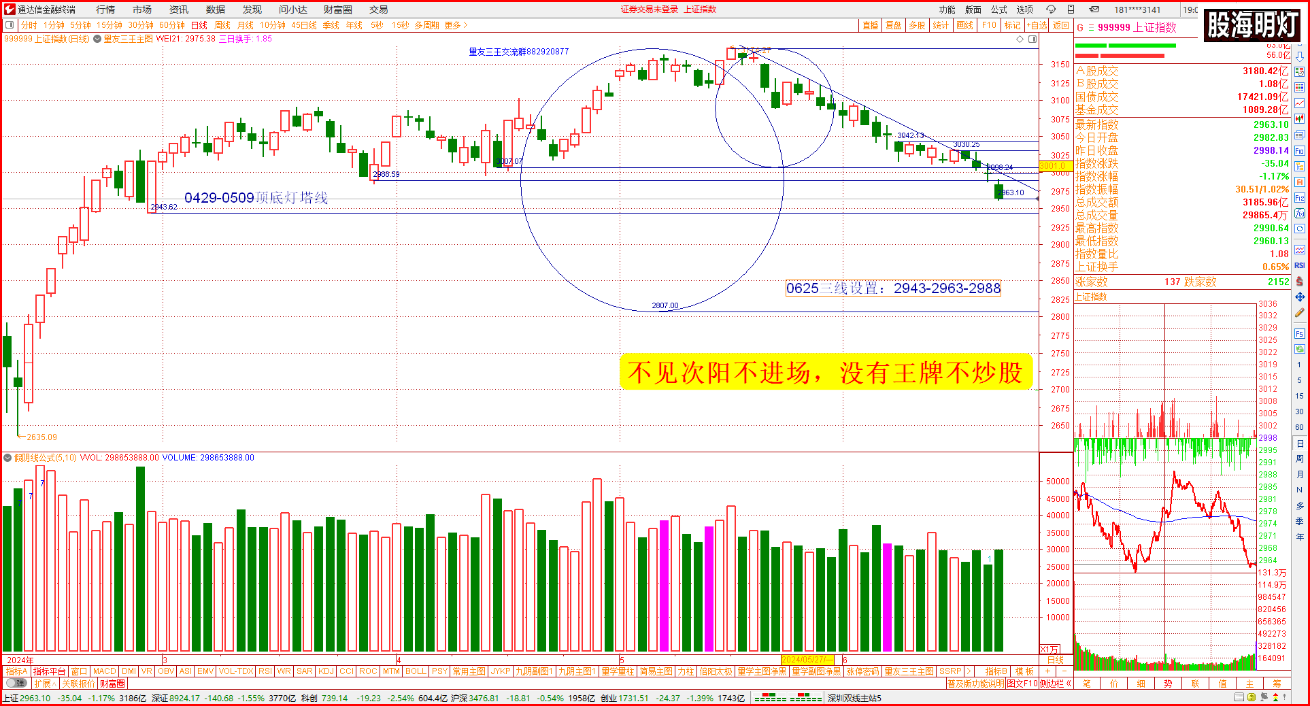
Task: Click the 画线 drawing button
Action: click(964, 25)
